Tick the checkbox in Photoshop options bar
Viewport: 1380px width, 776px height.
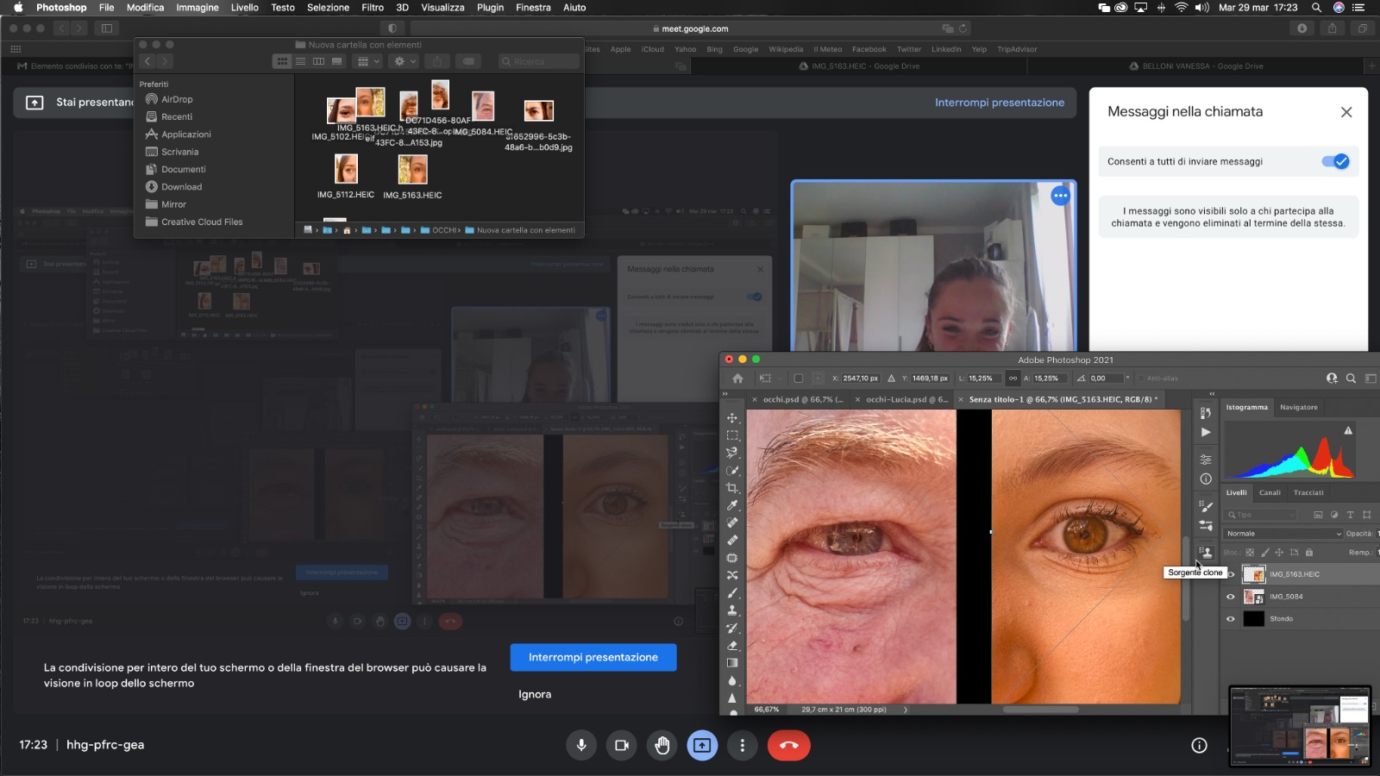pos(798,379)
